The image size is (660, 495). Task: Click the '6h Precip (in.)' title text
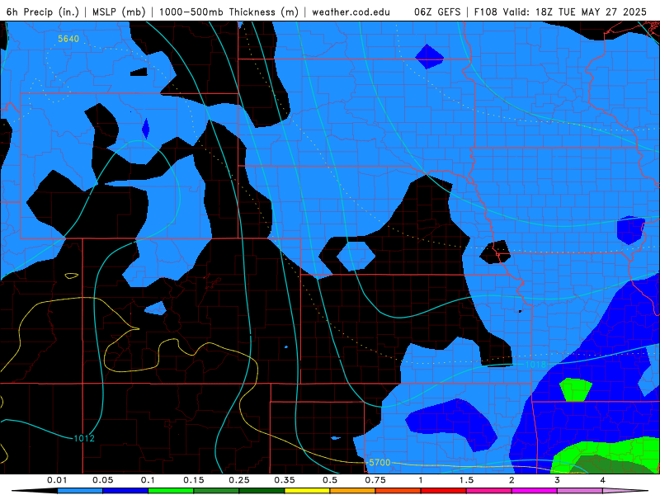[x=43, y=12]
